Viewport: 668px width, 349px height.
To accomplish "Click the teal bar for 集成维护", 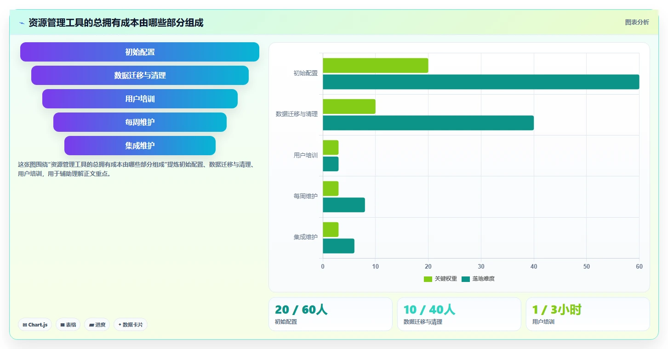I will coord(338,246).
